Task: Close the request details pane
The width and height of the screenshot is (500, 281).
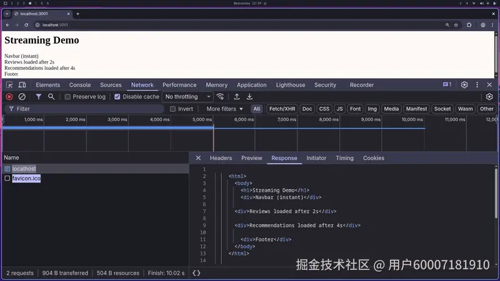Action: (x=198, y=158)
